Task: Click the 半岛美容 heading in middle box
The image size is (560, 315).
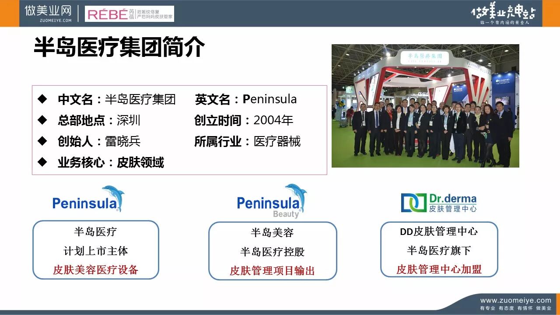Action: (x=272, y=233)
